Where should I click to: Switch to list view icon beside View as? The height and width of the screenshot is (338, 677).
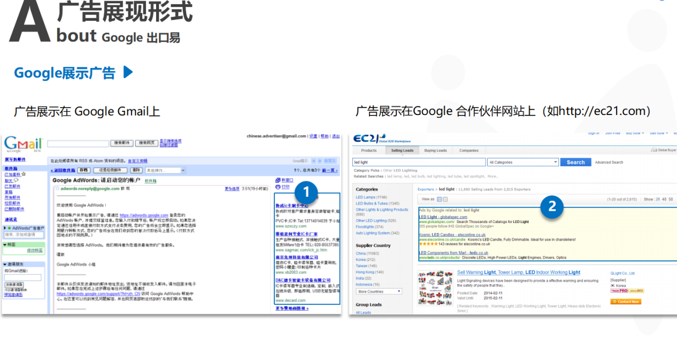pyautogui.click(x=439, y=199)
